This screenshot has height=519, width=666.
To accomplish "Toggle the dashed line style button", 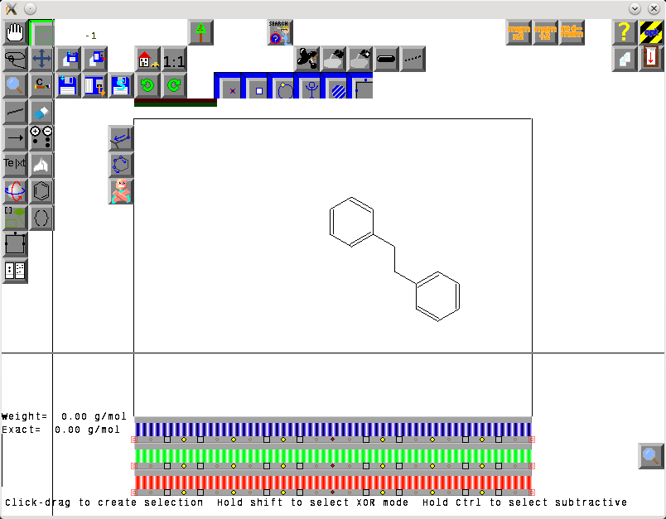I will click(413, 59).
